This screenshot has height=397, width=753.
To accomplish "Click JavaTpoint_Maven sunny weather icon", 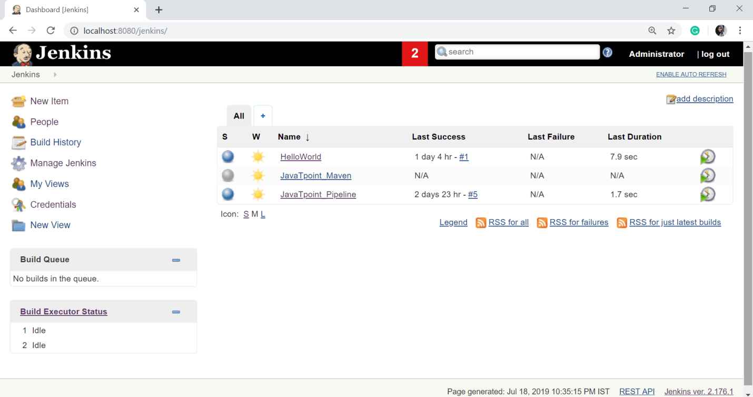I will tap(257, 175).
